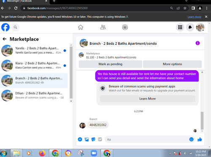Open the Ethan 2 Beds conversation
Viewport: 211px width, 157px height.
(x=34, y=95)
